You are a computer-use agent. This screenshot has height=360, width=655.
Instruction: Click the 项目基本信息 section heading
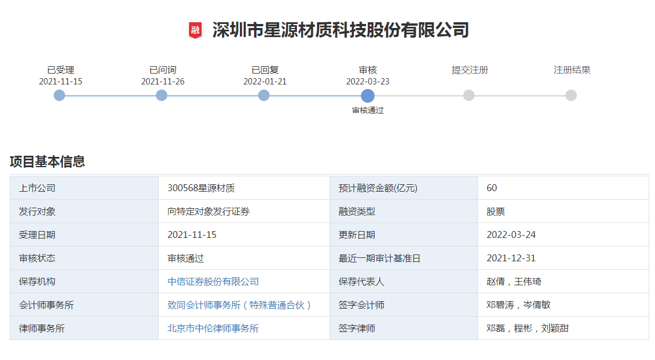tap(47, 161)
